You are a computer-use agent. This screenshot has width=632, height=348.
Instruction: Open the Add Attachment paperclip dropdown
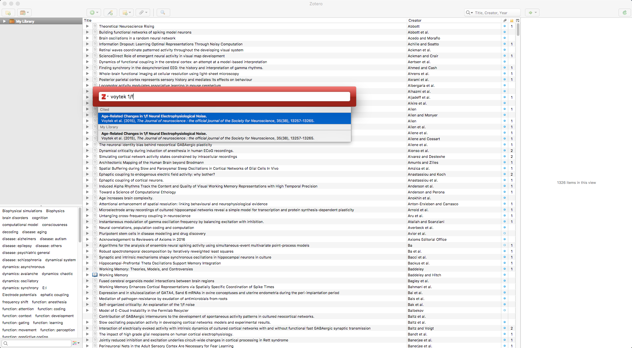coord(143,12)
